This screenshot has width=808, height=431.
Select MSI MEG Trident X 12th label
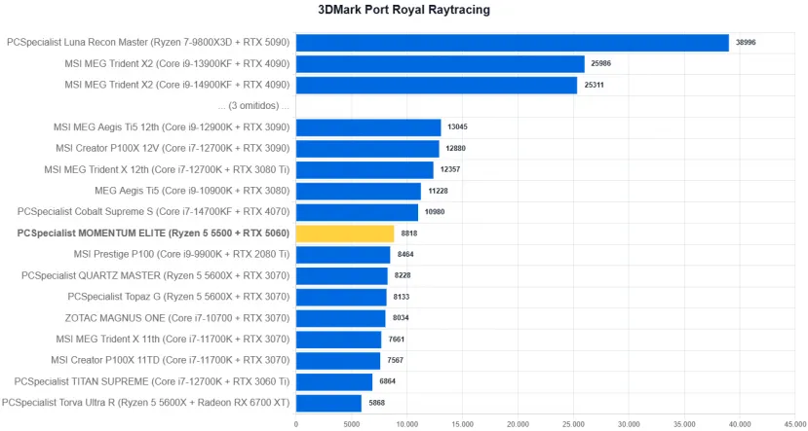point(167,169)
